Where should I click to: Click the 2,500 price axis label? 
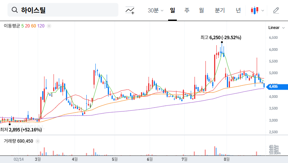click(273, 132)
